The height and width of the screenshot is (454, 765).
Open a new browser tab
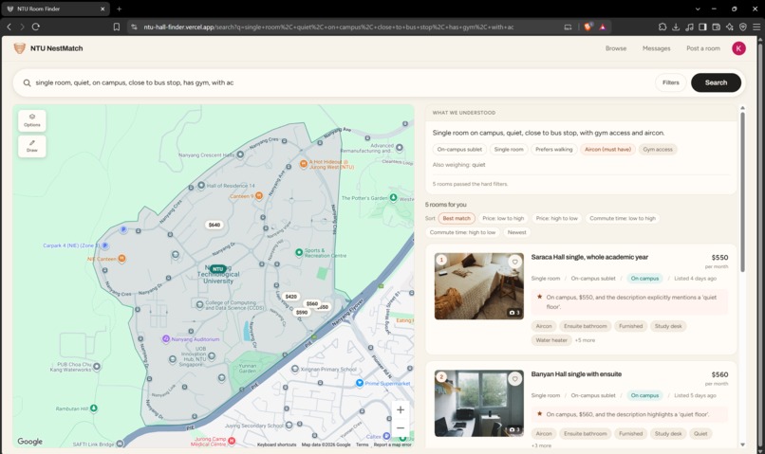119,9
